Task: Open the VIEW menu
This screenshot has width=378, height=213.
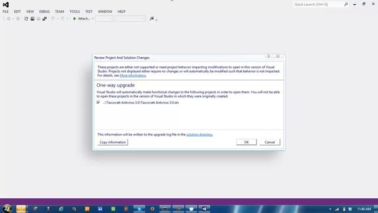Action: coord(30,11)
